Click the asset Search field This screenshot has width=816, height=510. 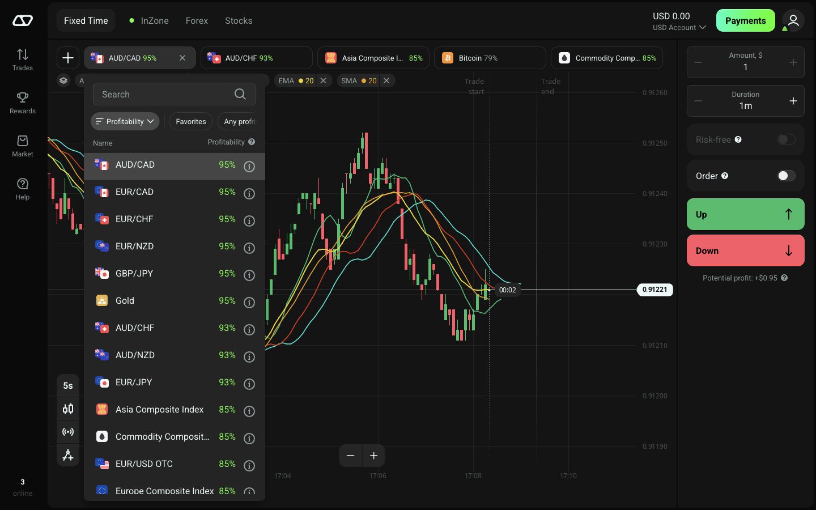click(175, 94)
